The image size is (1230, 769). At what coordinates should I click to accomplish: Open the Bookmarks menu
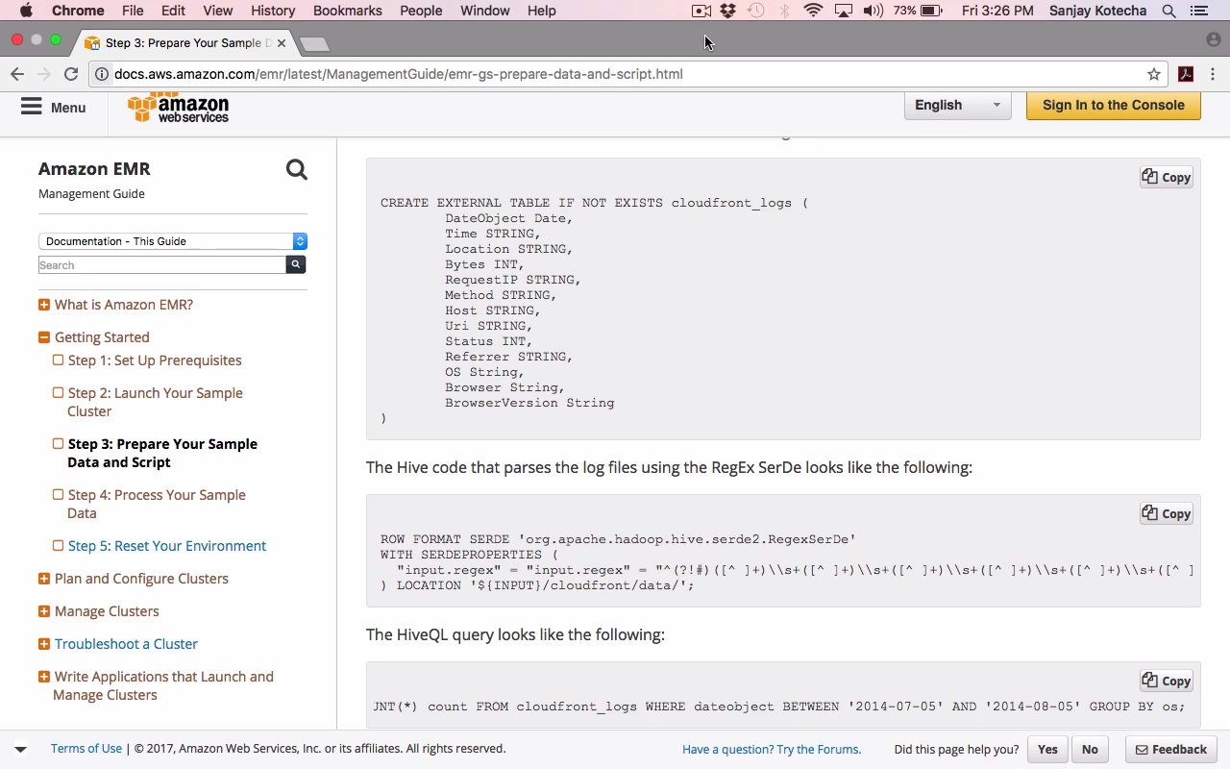[x=348, y=11]
